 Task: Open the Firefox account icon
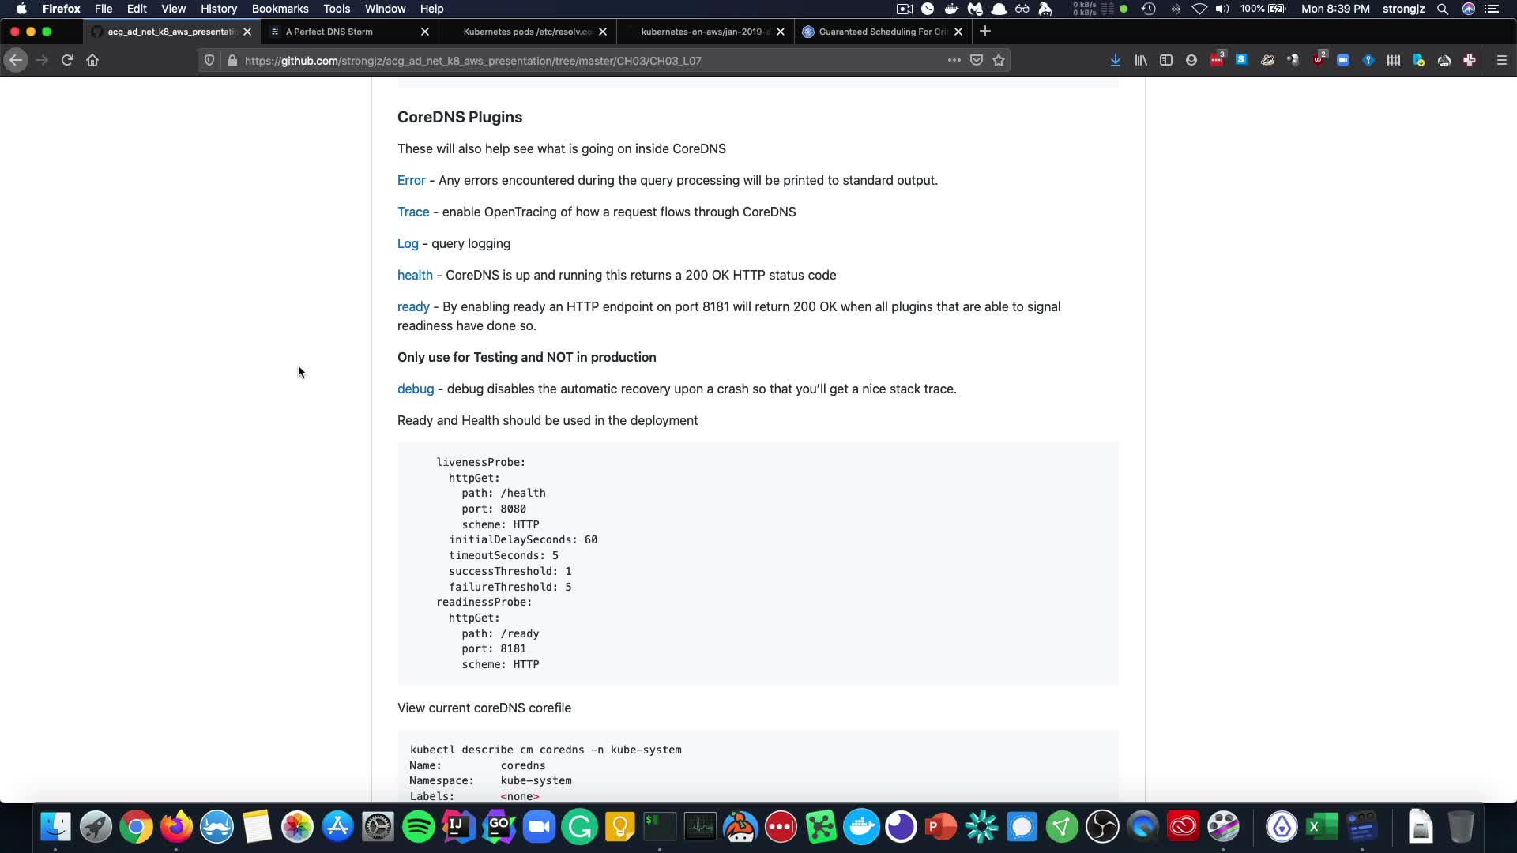coord(1191,60)
